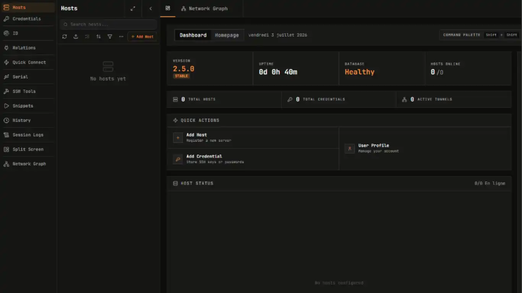Click the upload/export hosts icon
The width and height of the screenshot is (522, 293).
coord(76,37)
